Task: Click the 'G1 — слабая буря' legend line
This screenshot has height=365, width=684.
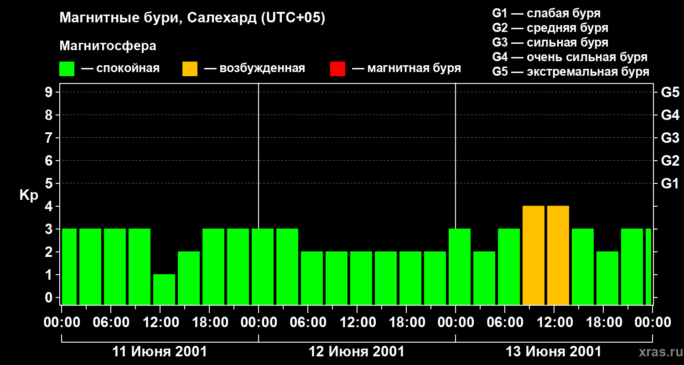Action: point(546,13)
